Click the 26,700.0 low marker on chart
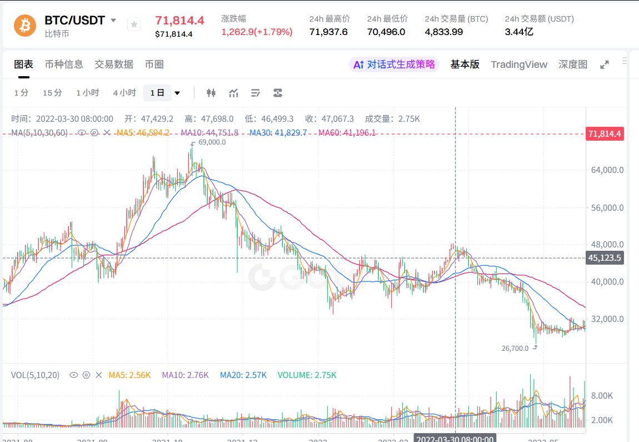 515,348
